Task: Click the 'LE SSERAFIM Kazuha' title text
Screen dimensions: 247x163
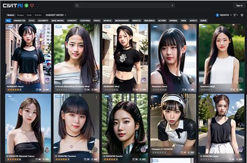Action: pos(113,156)
